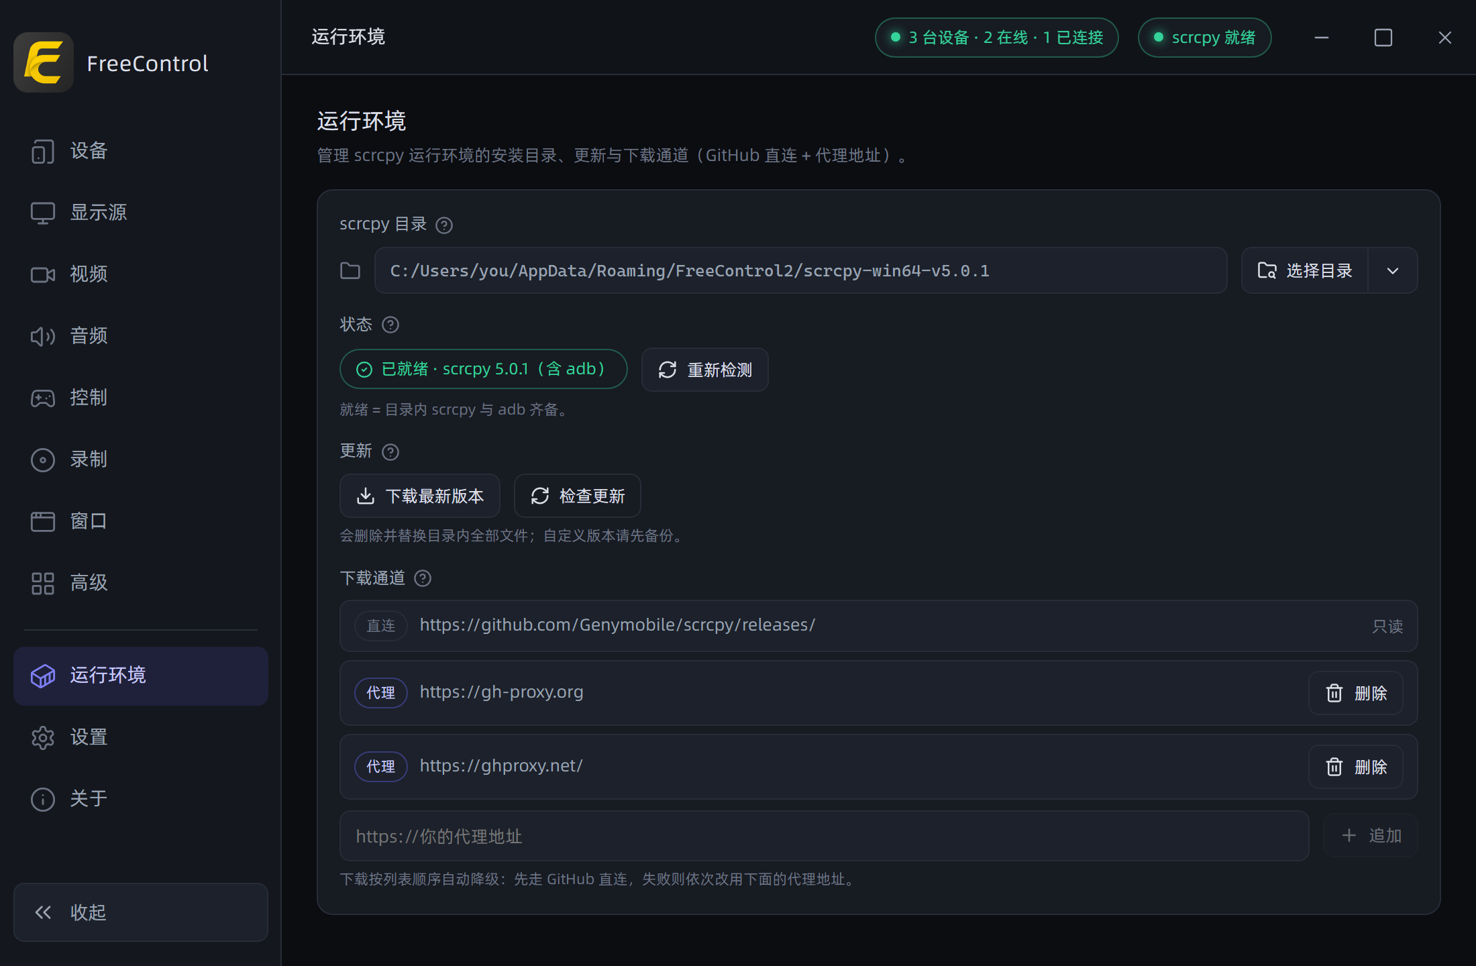
Task: Open the 设置 settings page
Action: pyautogui.click(x=141, y=737)
